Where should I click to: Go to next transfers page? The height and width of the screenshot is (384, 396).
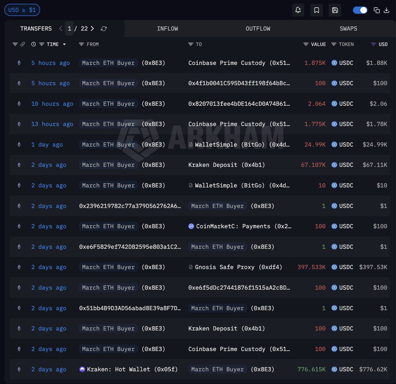[92, 29]
